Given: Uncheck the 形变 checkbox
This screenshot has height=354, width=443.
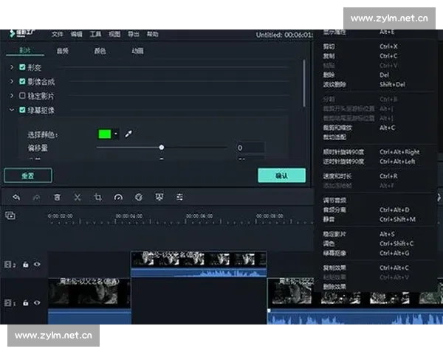Looking at the screenshot, I should 22,67.
